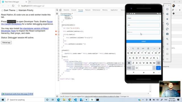Tap the clipboard icon on the keyboard strip
The height and width of the screenshot is (102, 182).
coord(148,48)
